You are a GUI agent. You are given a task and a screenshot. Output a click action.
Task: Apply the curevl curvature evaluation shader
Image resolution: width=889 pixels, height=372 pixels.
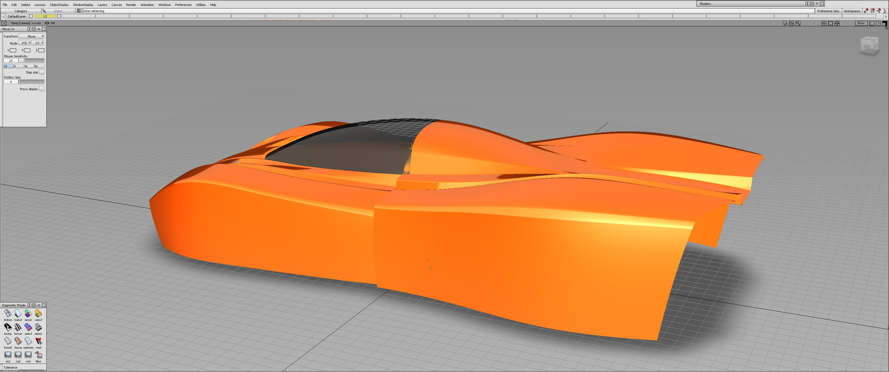tap(38, 314)
